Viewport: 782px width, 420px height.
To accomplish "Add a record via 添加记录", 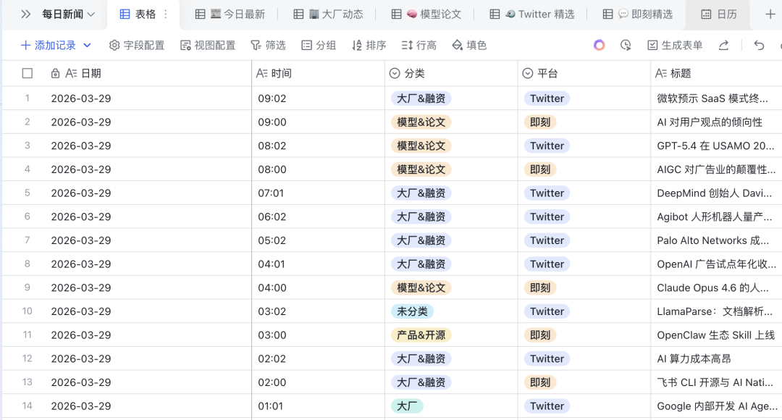I will 46,45.
